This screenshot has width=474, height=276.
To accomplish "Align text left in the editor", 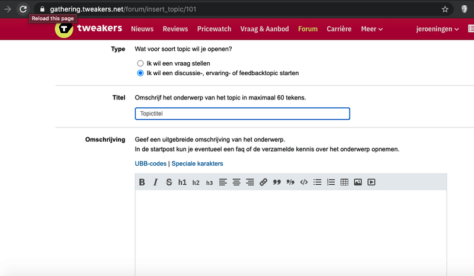I will 223,182.
